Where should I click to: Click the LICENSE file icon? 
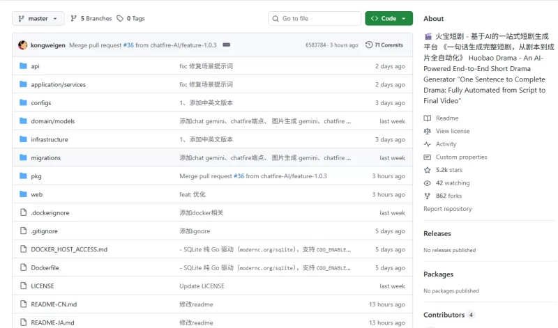point(23,286)
